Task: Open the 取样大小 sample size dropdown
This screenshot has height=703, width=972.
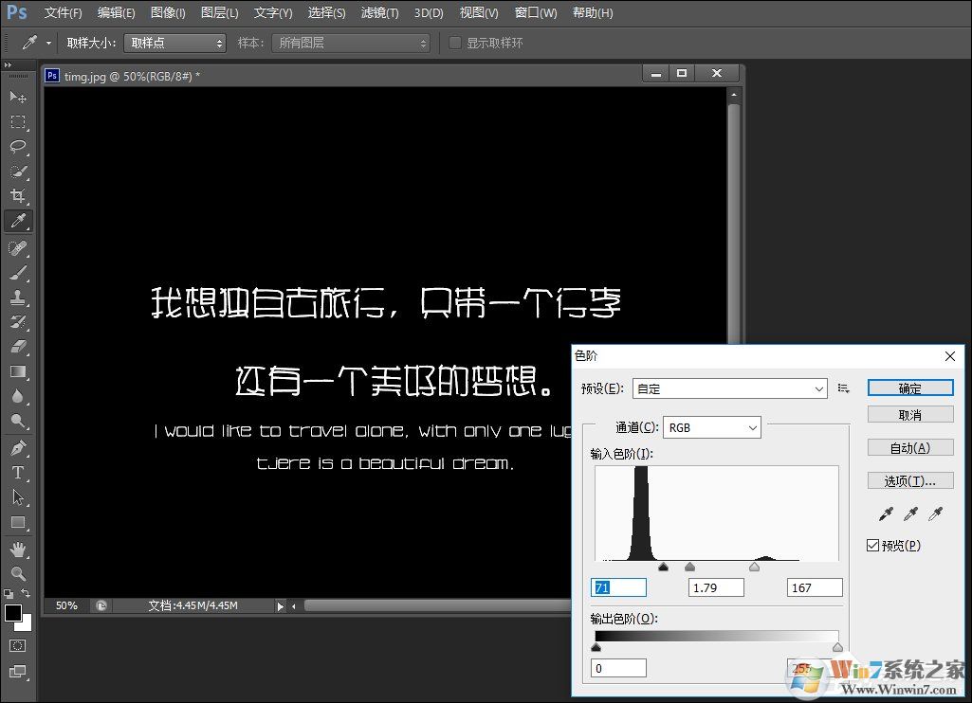Action: tap(174, 42)
